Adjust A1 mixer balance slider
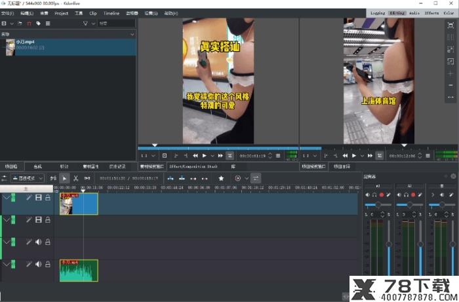 [x=378, y=205]
